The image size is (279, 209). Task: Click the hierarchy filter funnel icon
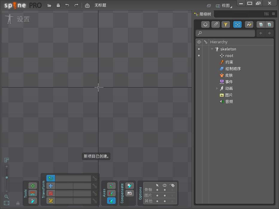pyautogui.click(x=226, y=24)
